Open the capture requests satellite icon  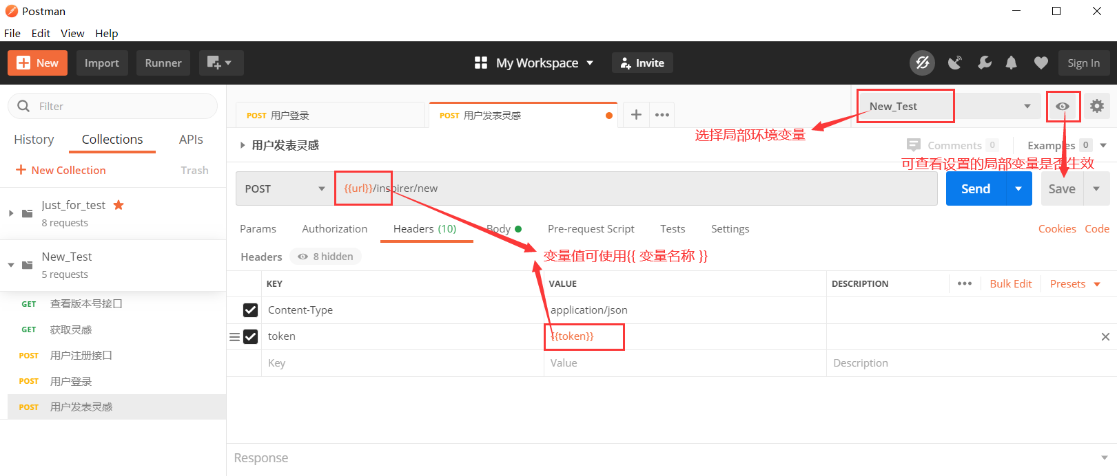tap(954, 63)
